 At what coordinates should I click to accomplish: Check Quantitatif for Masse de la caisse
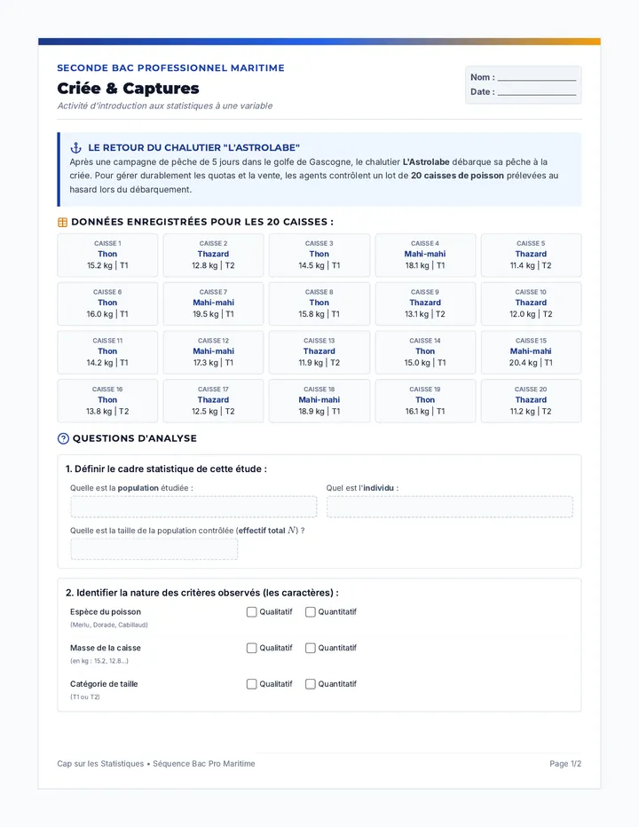click(x=311, y=648)
